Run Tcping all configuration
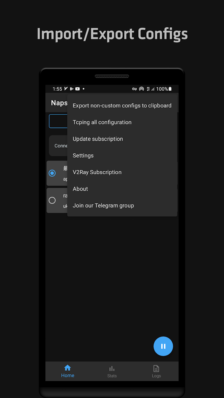 pos(102,122)
